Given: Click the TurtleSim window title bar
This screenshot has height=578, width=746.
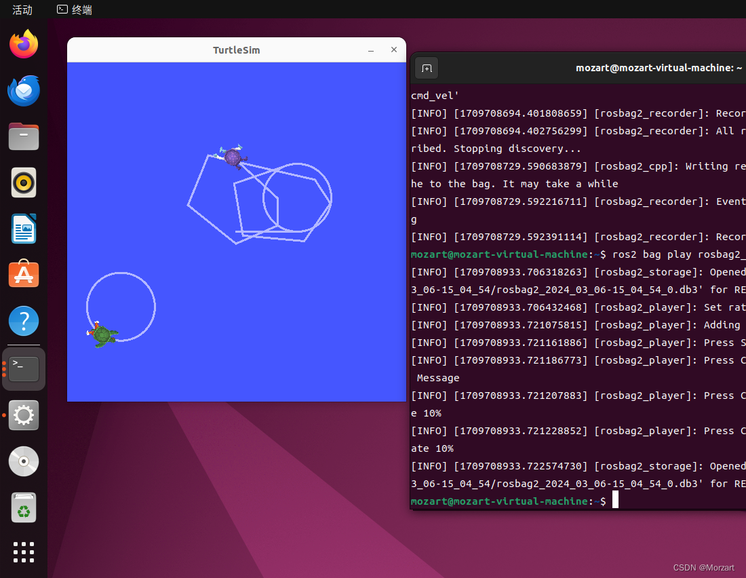Looking at the screenshot, I should click(x=236, y=50).
